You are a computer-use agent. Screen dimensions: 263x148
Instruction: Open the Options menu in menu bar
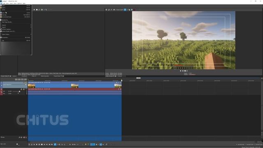(19, 3)
